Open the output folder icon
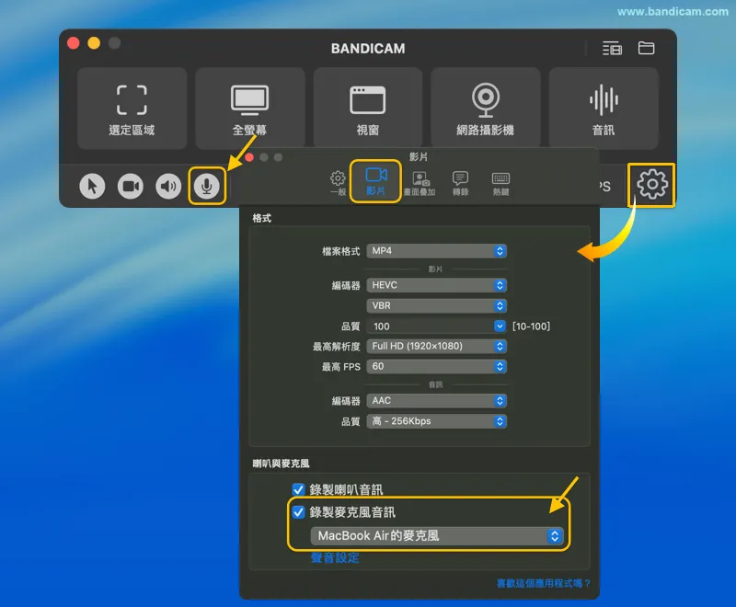 [647, 48]
